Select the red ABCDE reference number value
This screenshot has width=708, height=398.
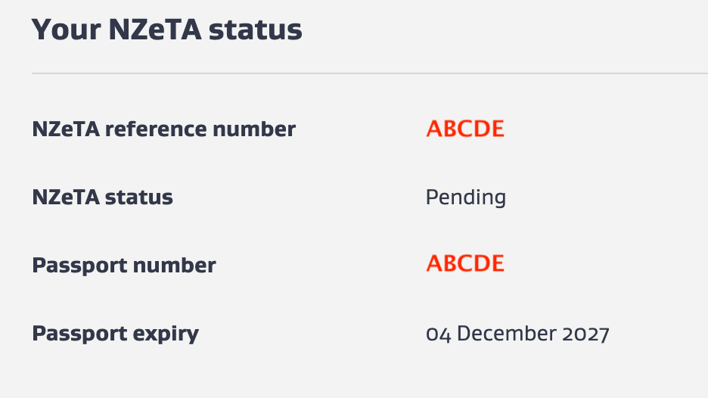point(464,129)
